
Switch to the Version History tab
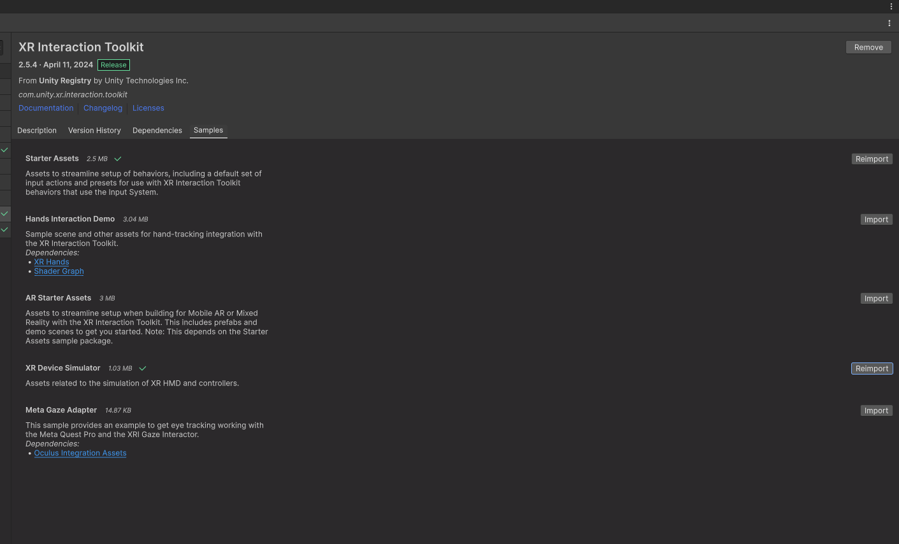[94, 131]
